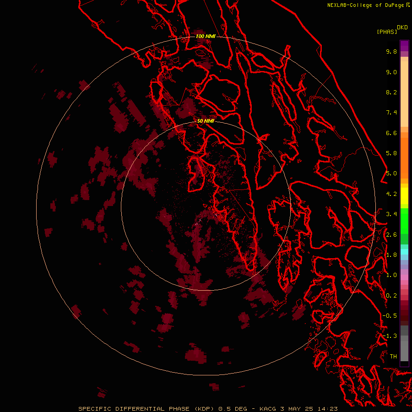Click the 3.4 value on color scale
The height and width of the screenshot is (412, 412).
pyautogui.click(x=391, y=214)
